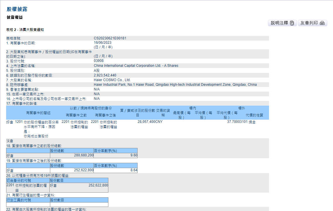
Task: Select the event date 16/06/2023
Action: [x=103, y=42]
